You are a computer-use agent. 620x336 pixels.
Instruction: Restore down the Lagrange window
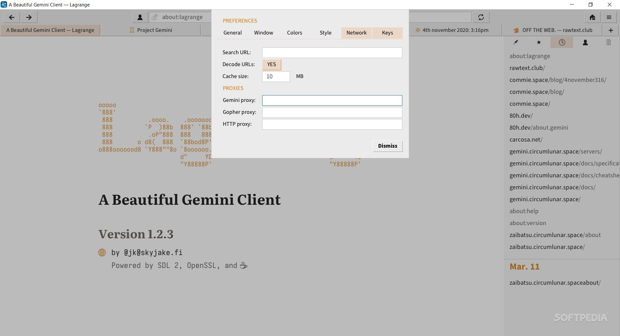coord(591,5)
